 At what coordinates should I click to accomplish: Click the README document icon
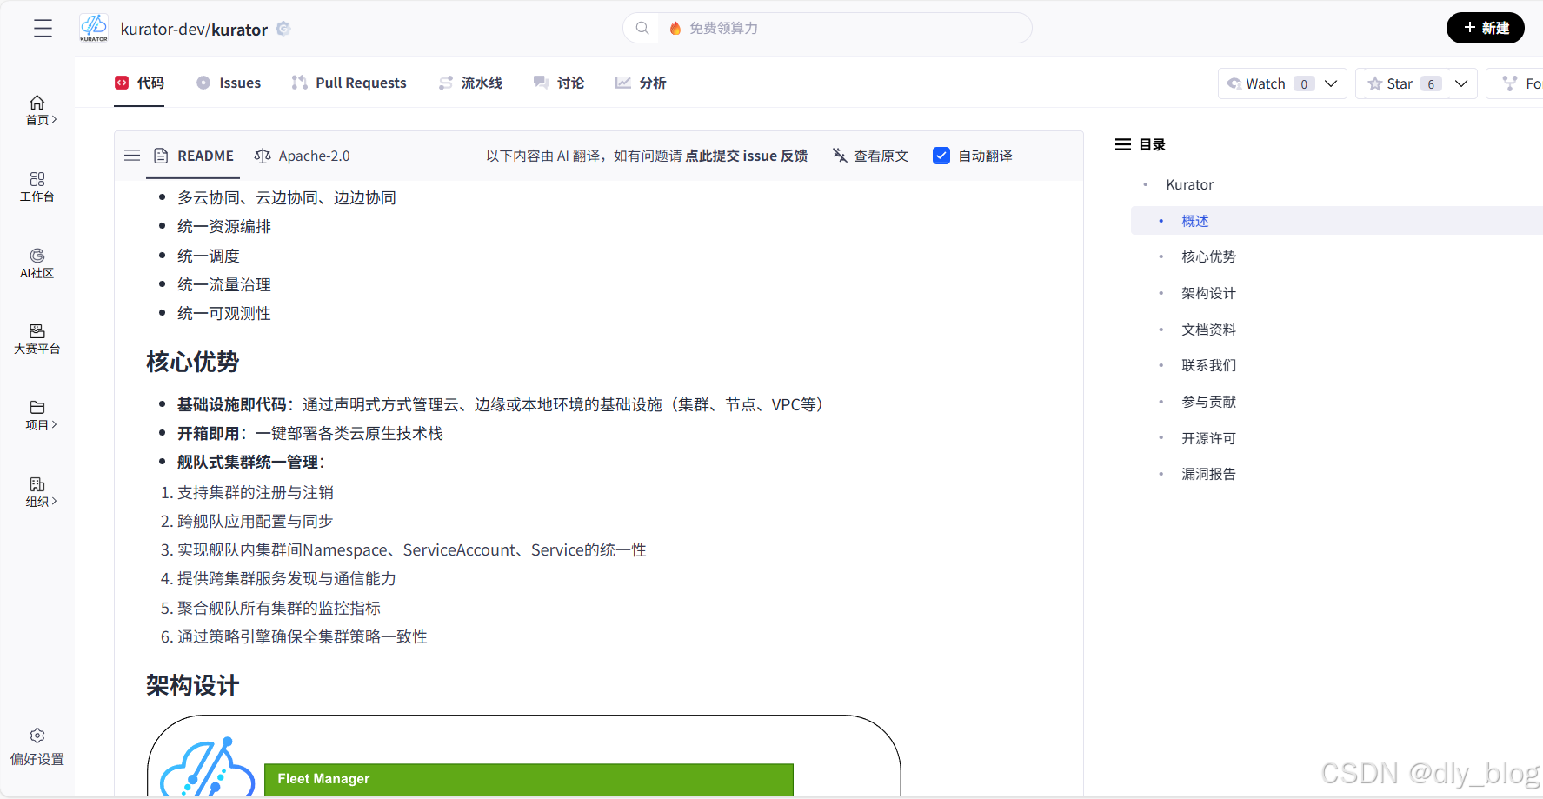click(161, 156)
